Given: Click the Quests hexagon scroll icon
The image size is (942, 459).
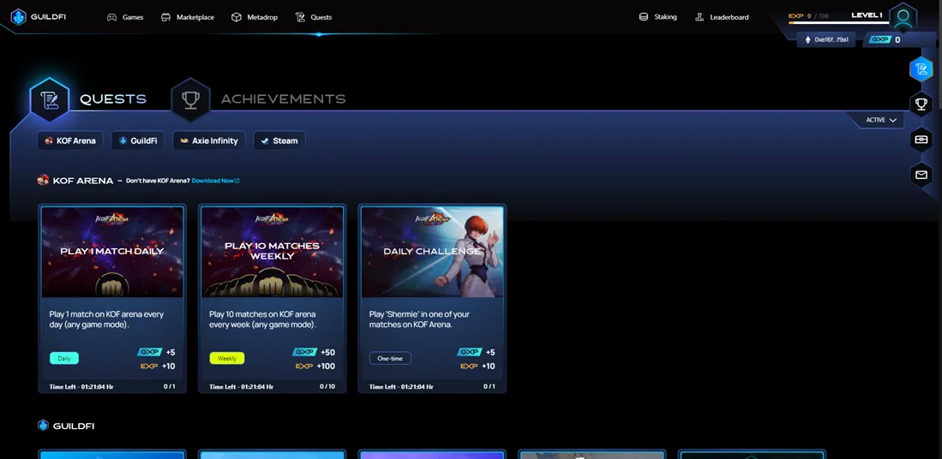Looking at the screenshot, I should tap(49, 99).
